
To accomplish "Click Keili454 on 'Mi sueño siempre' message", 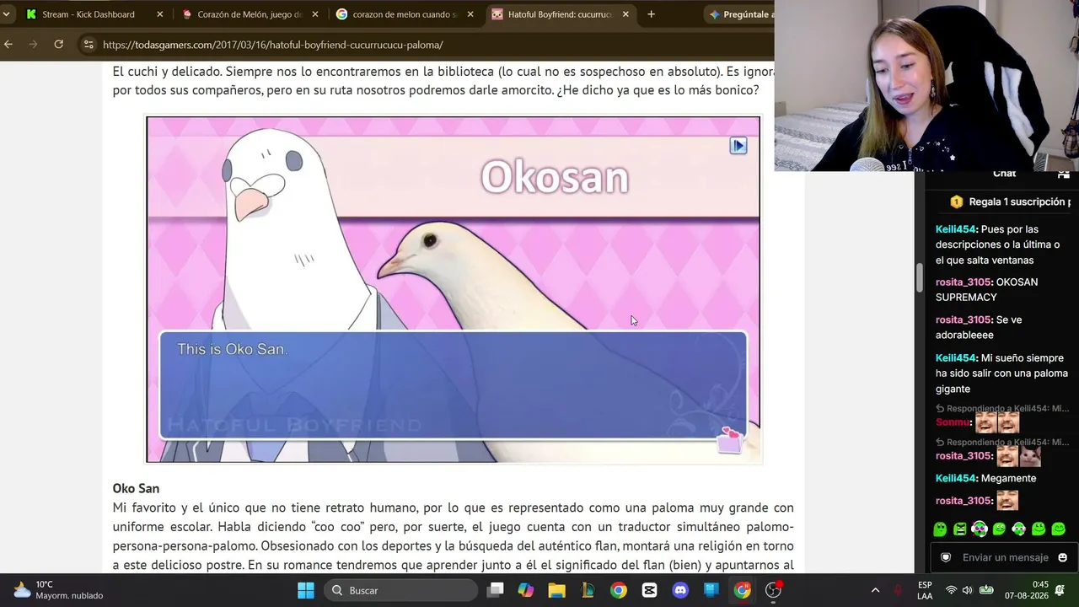I will 956,358.
